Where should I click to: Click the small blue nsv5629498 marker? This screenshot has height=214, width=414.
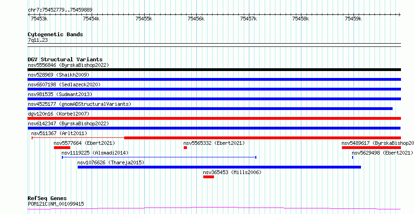[x=353, y=157]
